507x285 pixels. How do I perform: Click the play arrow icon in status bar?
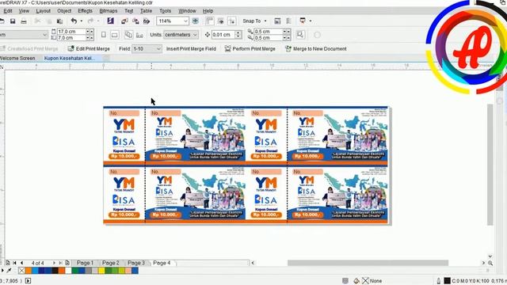pyautogui.click(x=29, y=281)
